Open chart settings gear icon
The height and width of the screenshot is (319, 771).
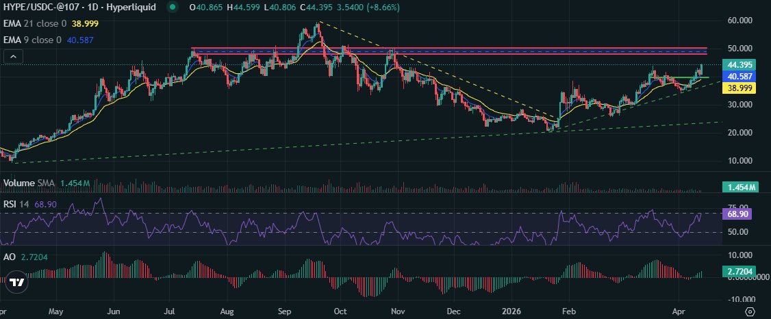click(750, 311)
